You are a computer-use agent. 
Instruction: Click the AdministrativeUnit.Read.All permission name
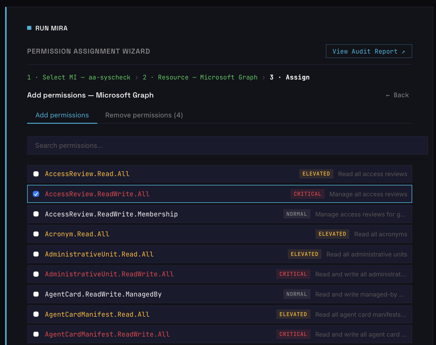tap(99, 254)
